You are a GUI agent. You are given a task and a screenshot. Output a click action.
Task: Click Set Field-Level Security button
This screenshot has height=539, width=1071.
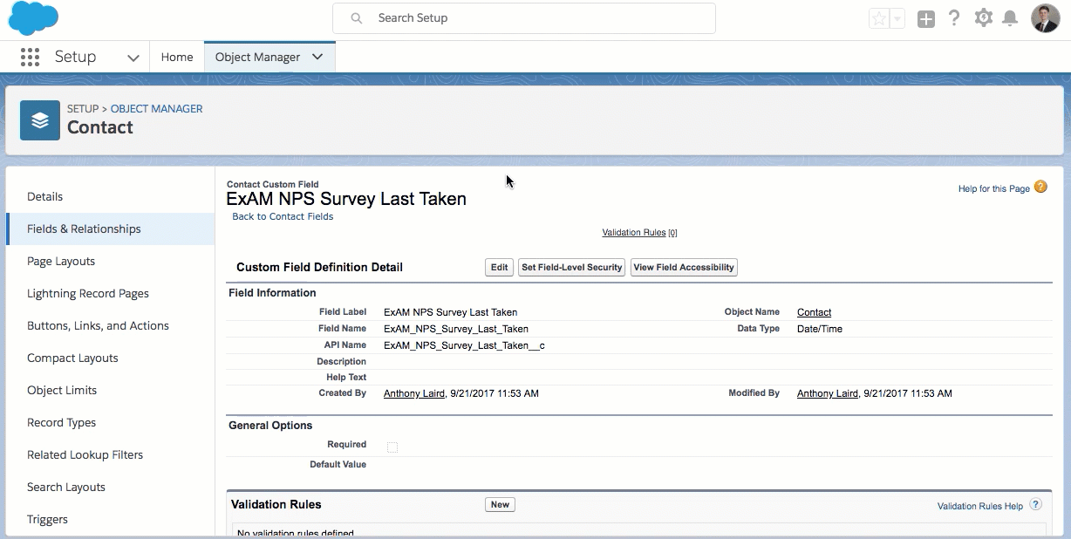tap(572, 268)
